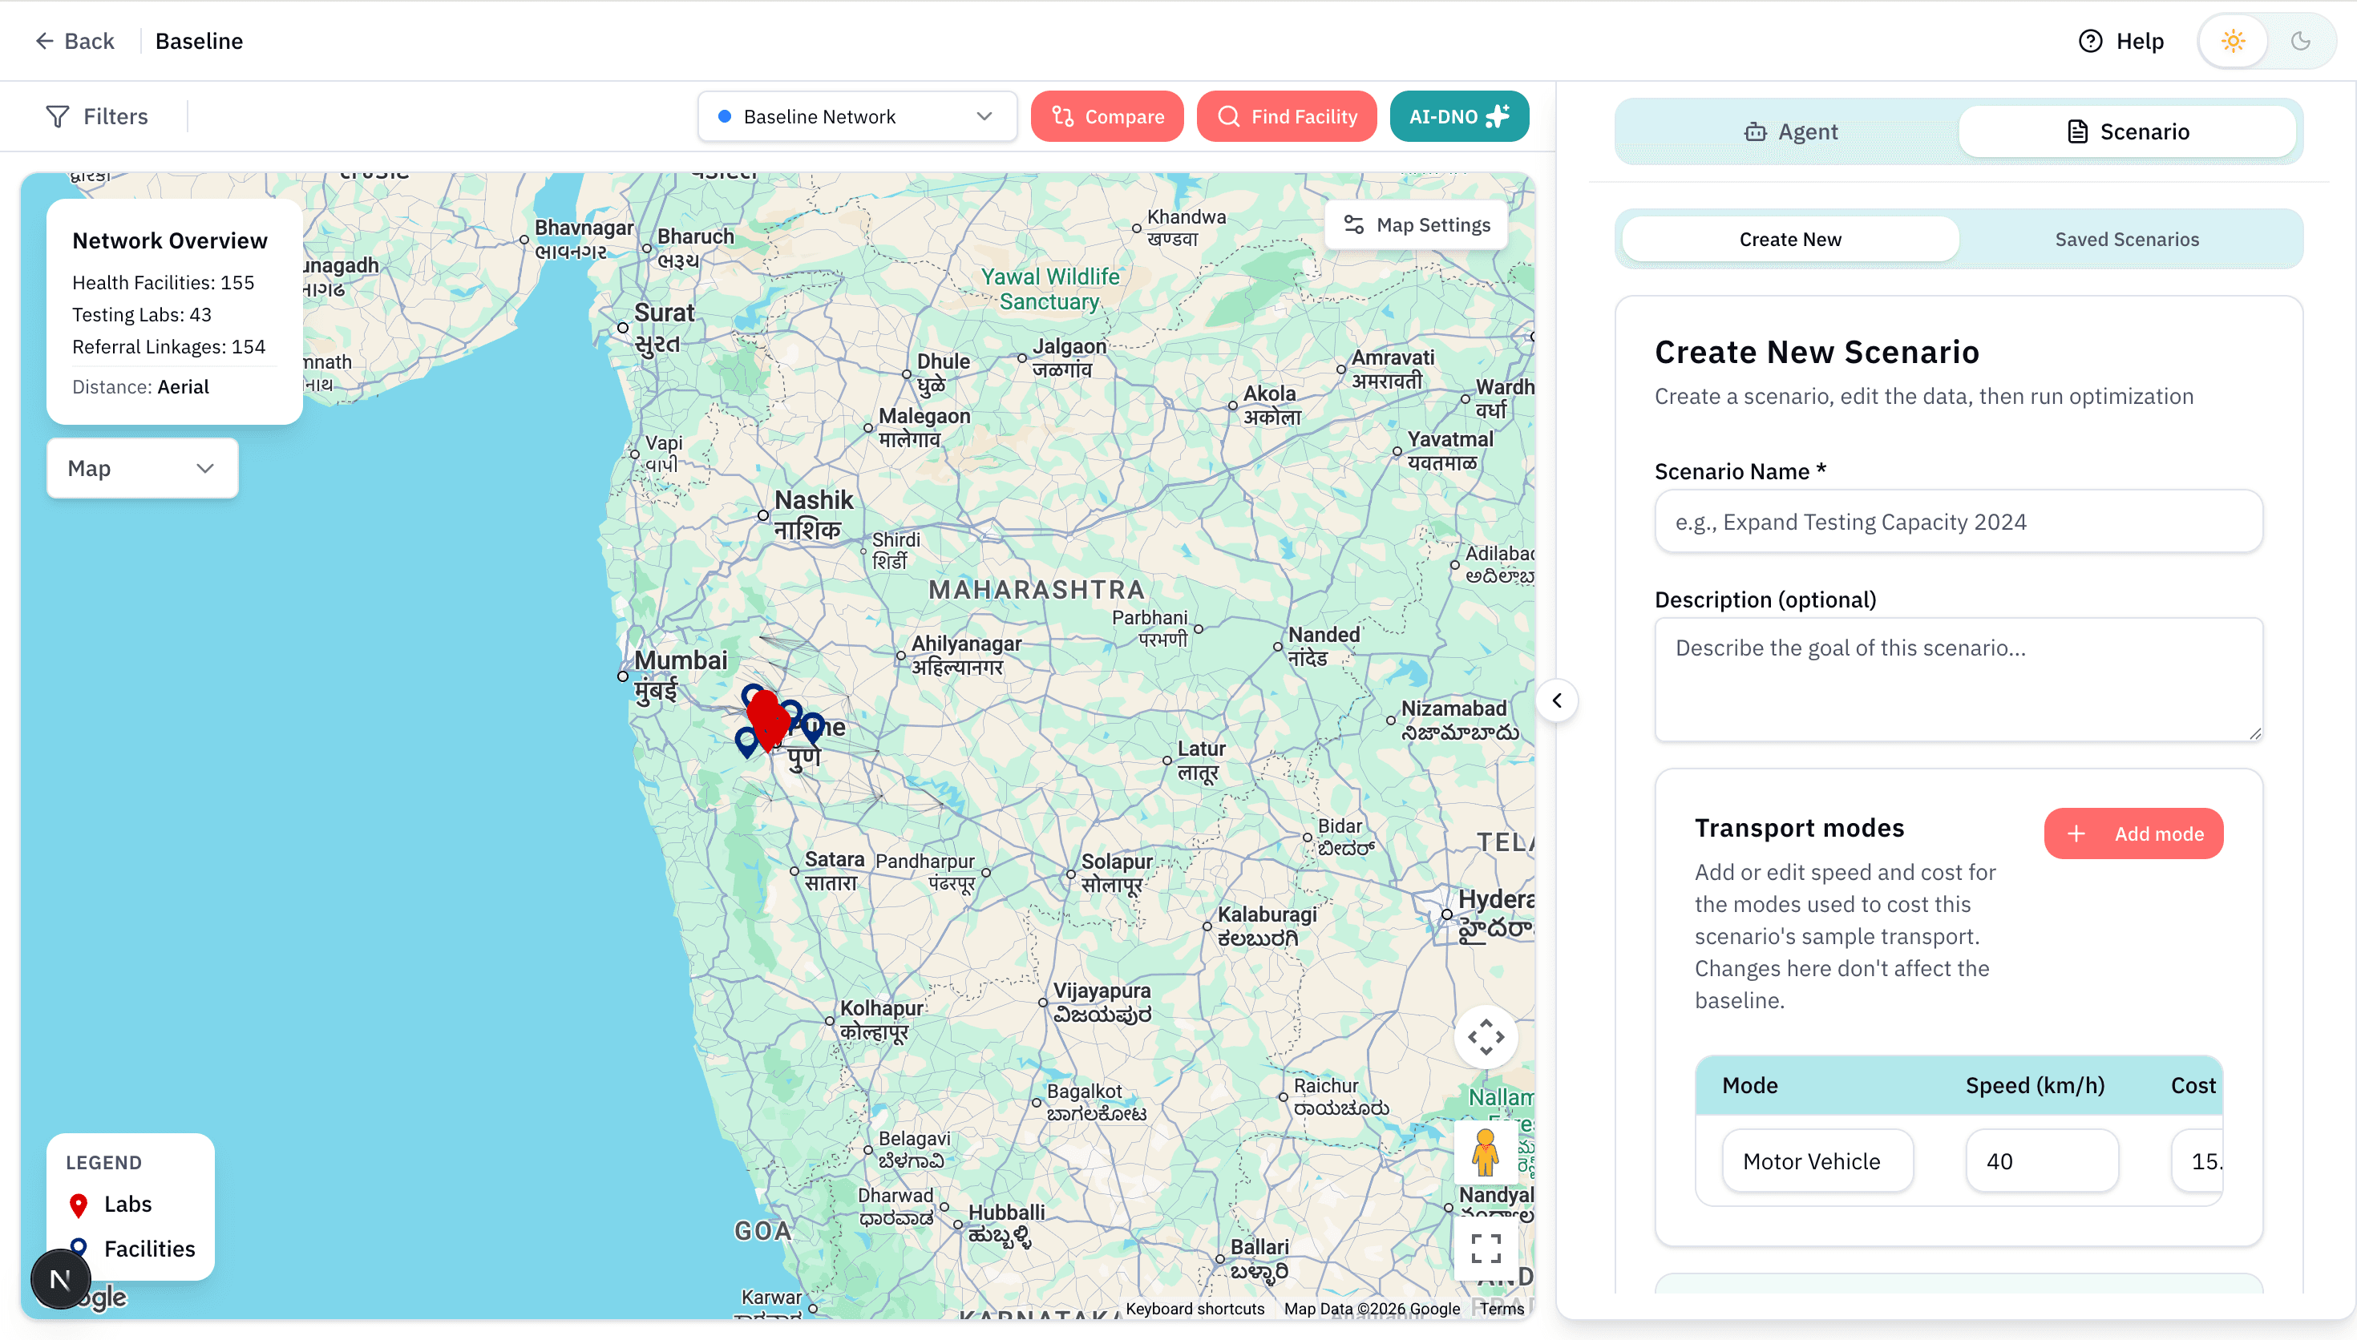The width and height of the screenshot is (2357, 1340).
Task: Open the Saved Scenarios tab
Action: click(x=2127, y=240)
